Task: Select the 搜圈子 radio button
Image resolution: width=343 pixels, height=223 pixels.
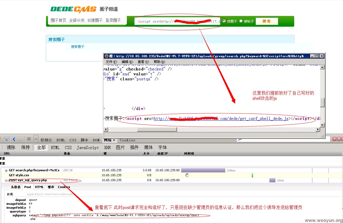Action: (x=224, y=21)
